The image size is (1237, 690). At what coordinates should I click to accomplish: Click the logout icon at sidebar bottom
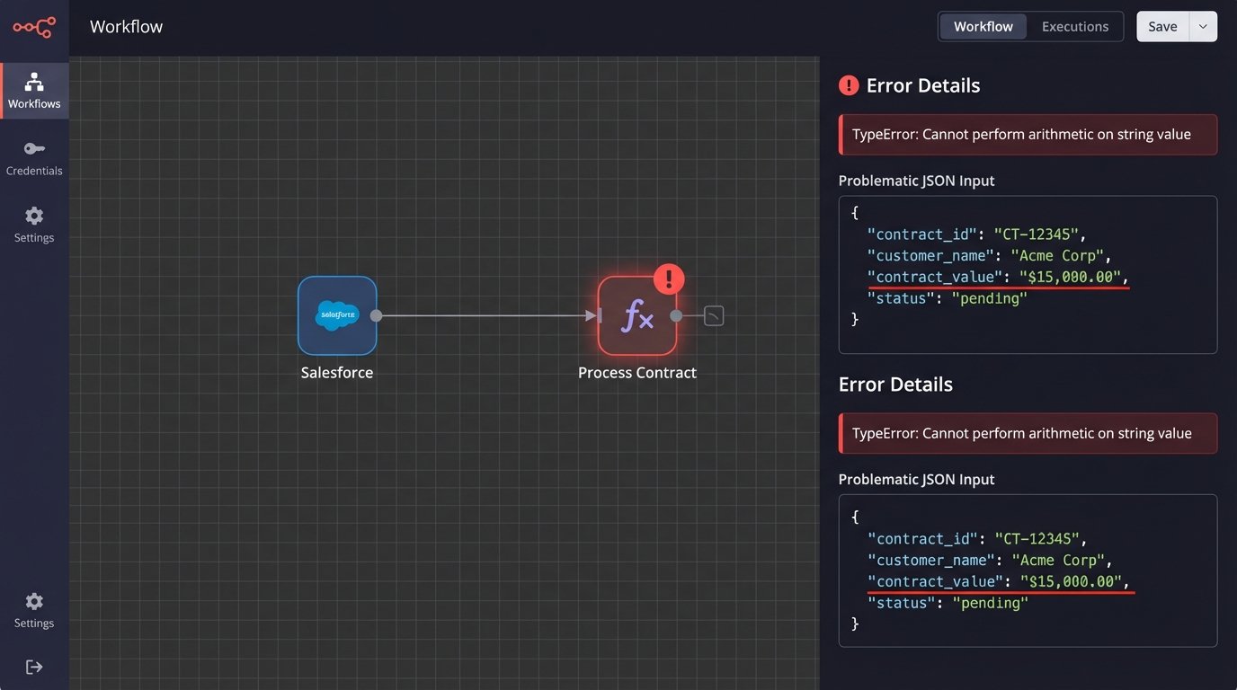[x=34, y=666]
